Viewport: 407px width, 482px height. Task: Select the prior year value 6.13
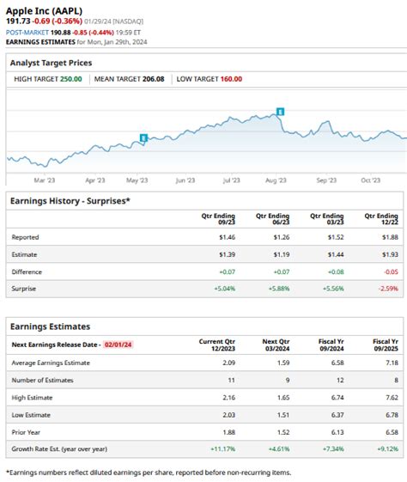(x=337, y=432)
